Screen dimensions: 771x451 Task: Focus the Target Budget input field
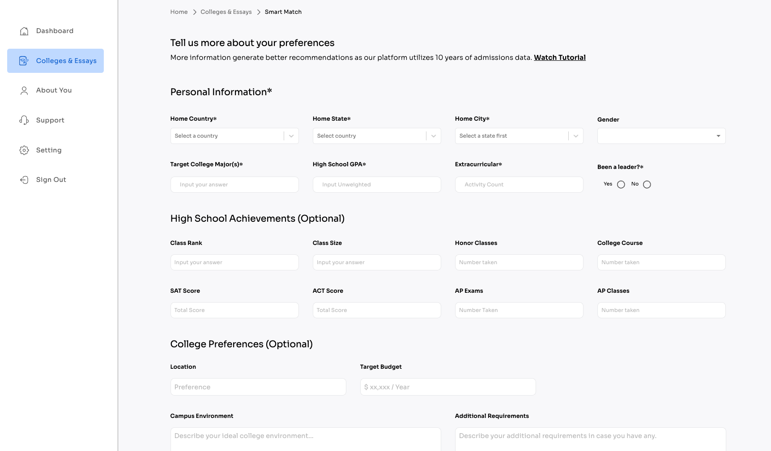point(447,387)
